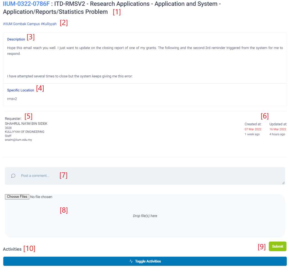The height and width of the screenshot is (268, 292).
Task: Click KULLIYYAH OF ENGINEERING text
Action: pos(25,132)
